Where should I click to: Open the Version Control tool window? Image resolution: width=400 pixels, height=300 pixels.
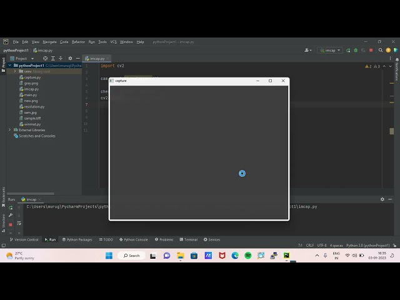click(24, 239)
